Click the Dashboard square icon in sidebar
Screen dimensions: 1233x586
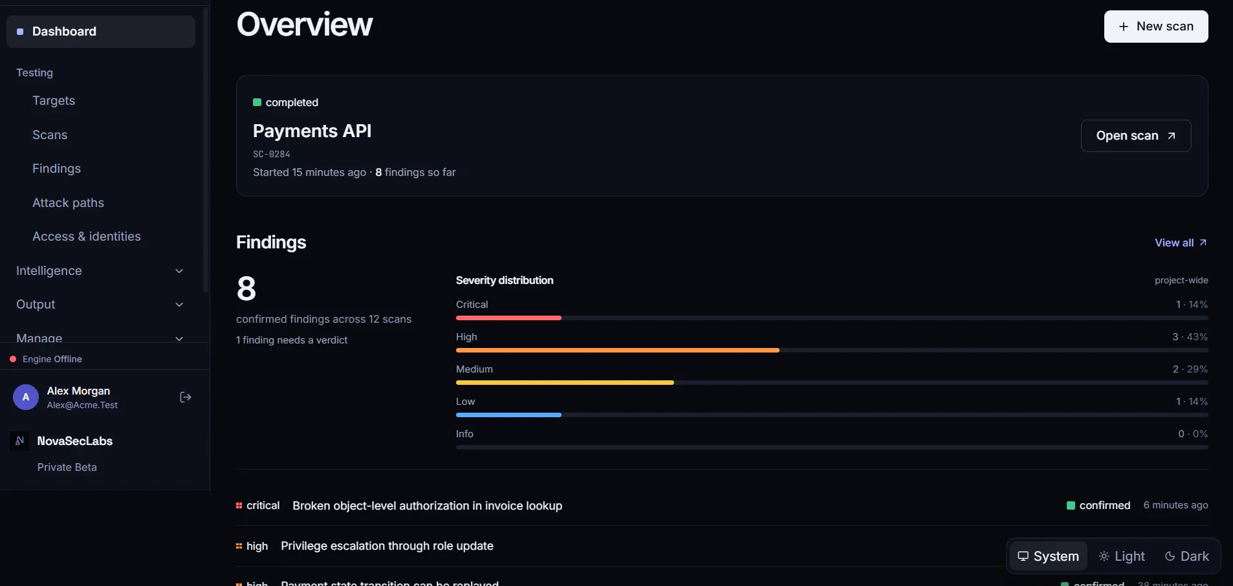click(x=20, y=32)
